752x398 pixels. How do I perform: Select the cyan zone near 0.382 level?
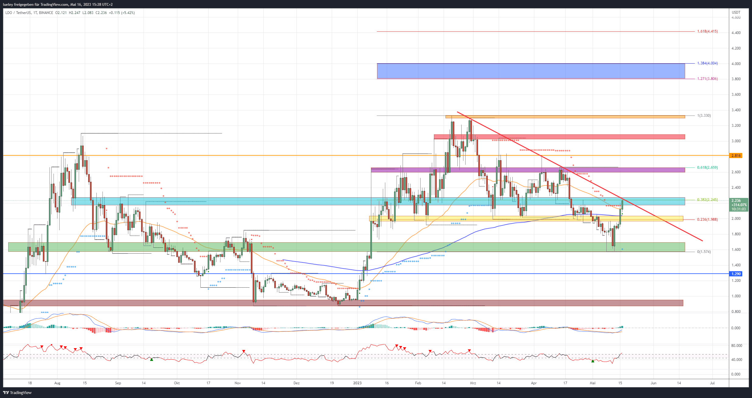pos(378,201)
